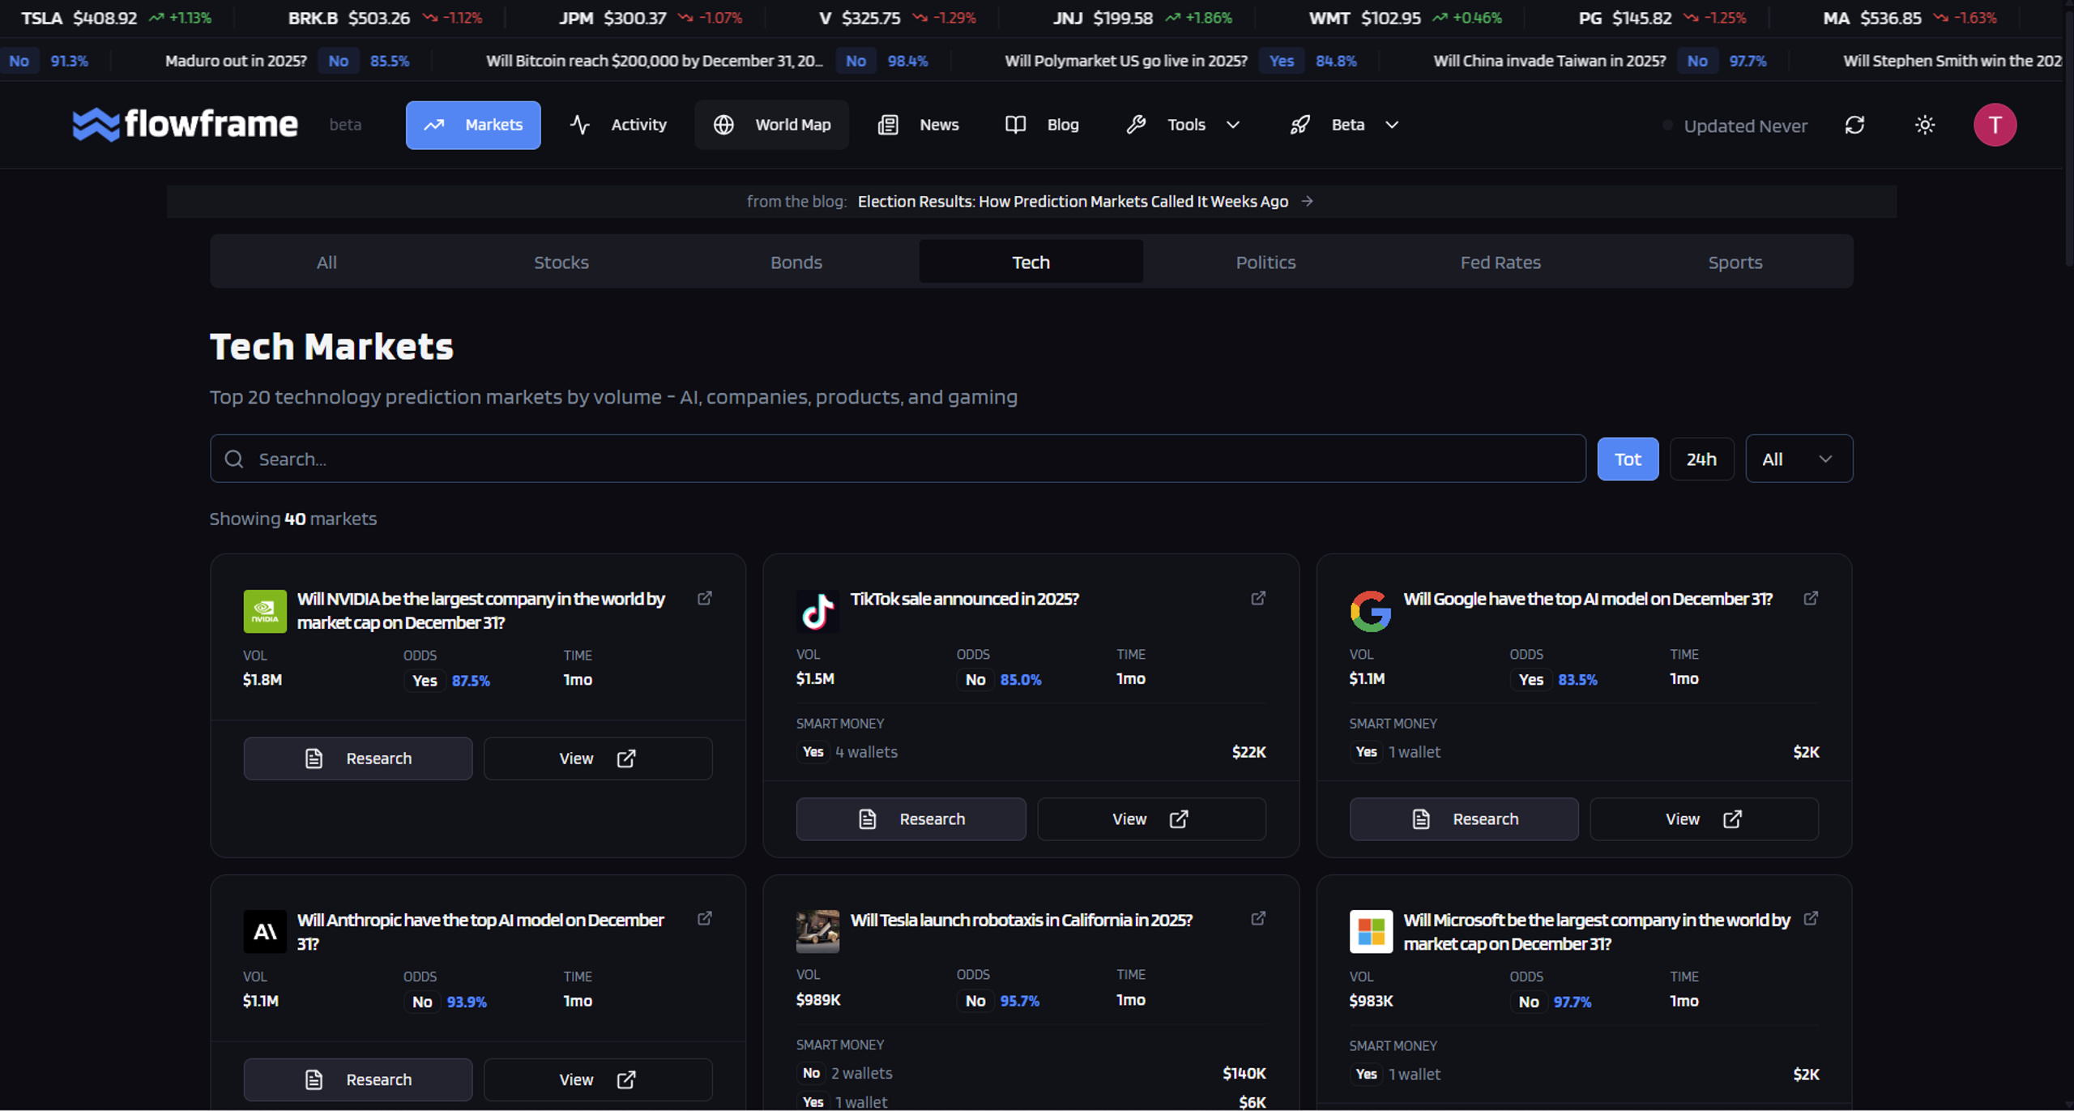This screenshot has height=1111, width=2074.
Task: Select the Tech category tab
Action: click(1031, 262)
